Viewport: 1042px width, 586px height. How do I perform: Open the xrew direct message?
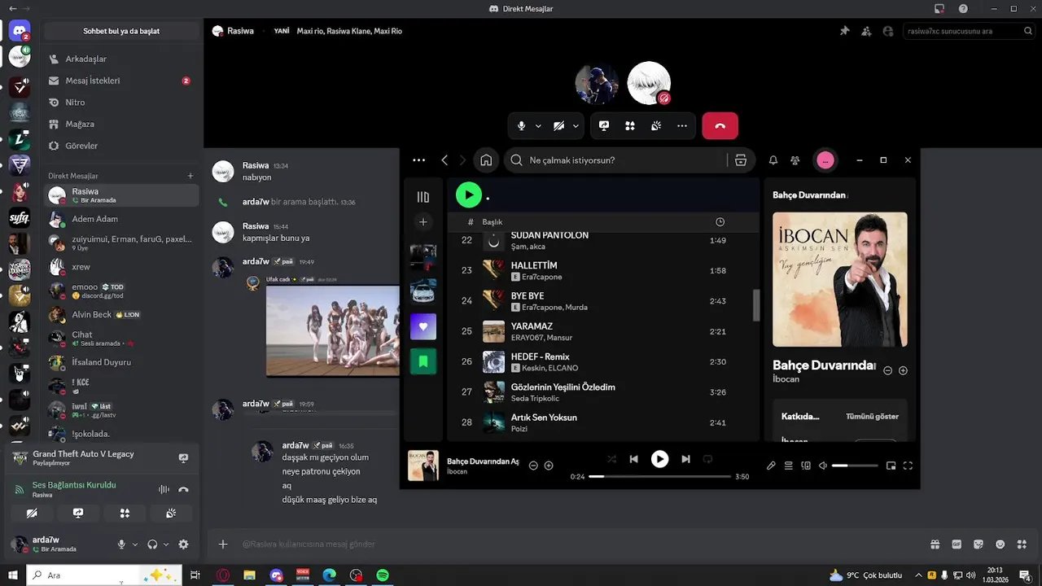tap(121, 267)
